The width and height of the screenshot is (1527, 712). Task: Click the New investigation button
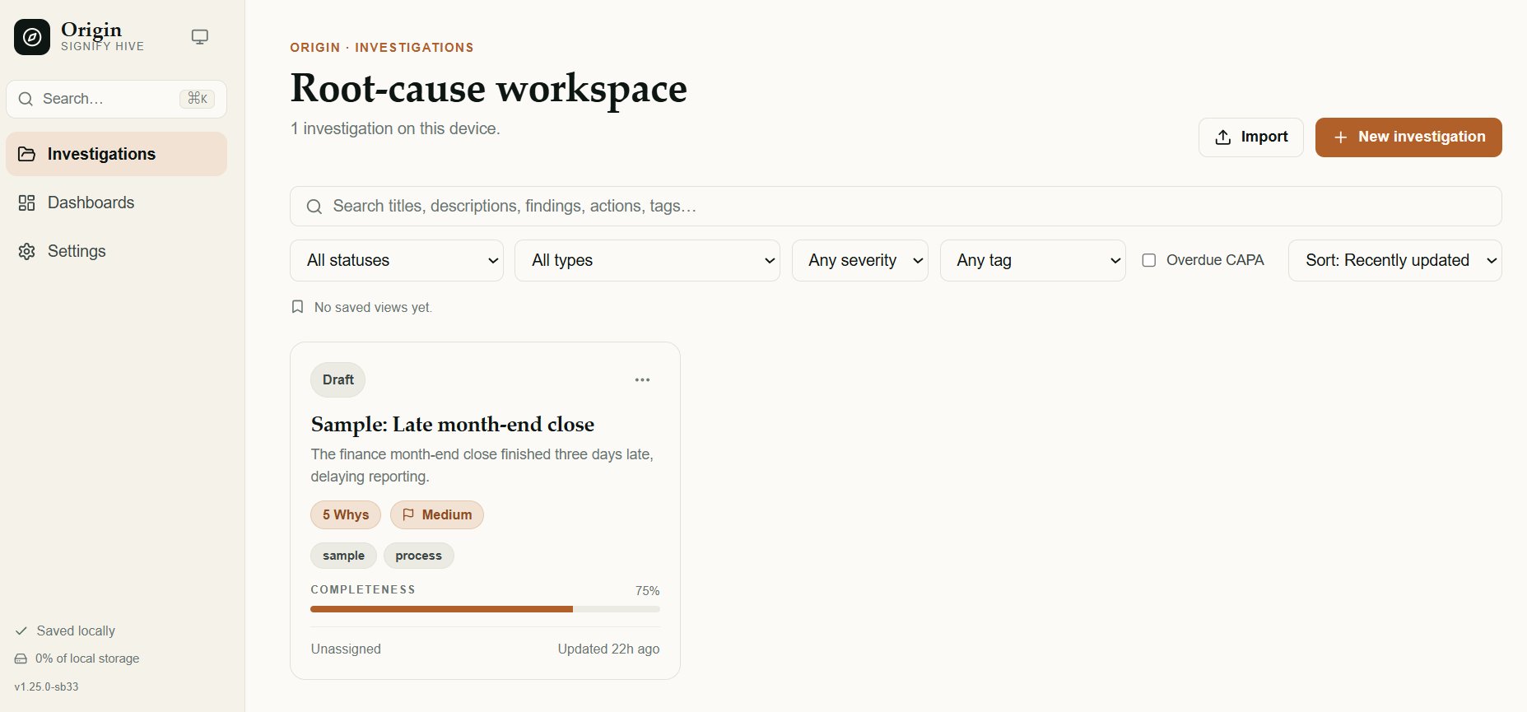tap(1408, 137)
